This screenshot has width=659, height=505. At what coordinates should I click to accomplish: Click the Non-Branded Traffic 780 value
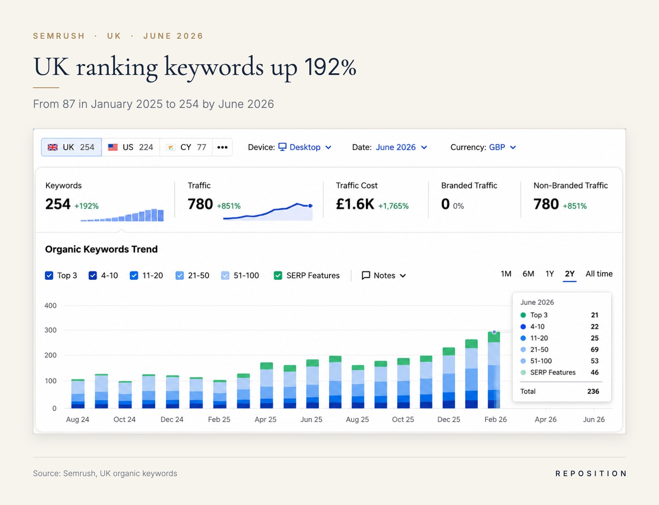click(546, 204)
